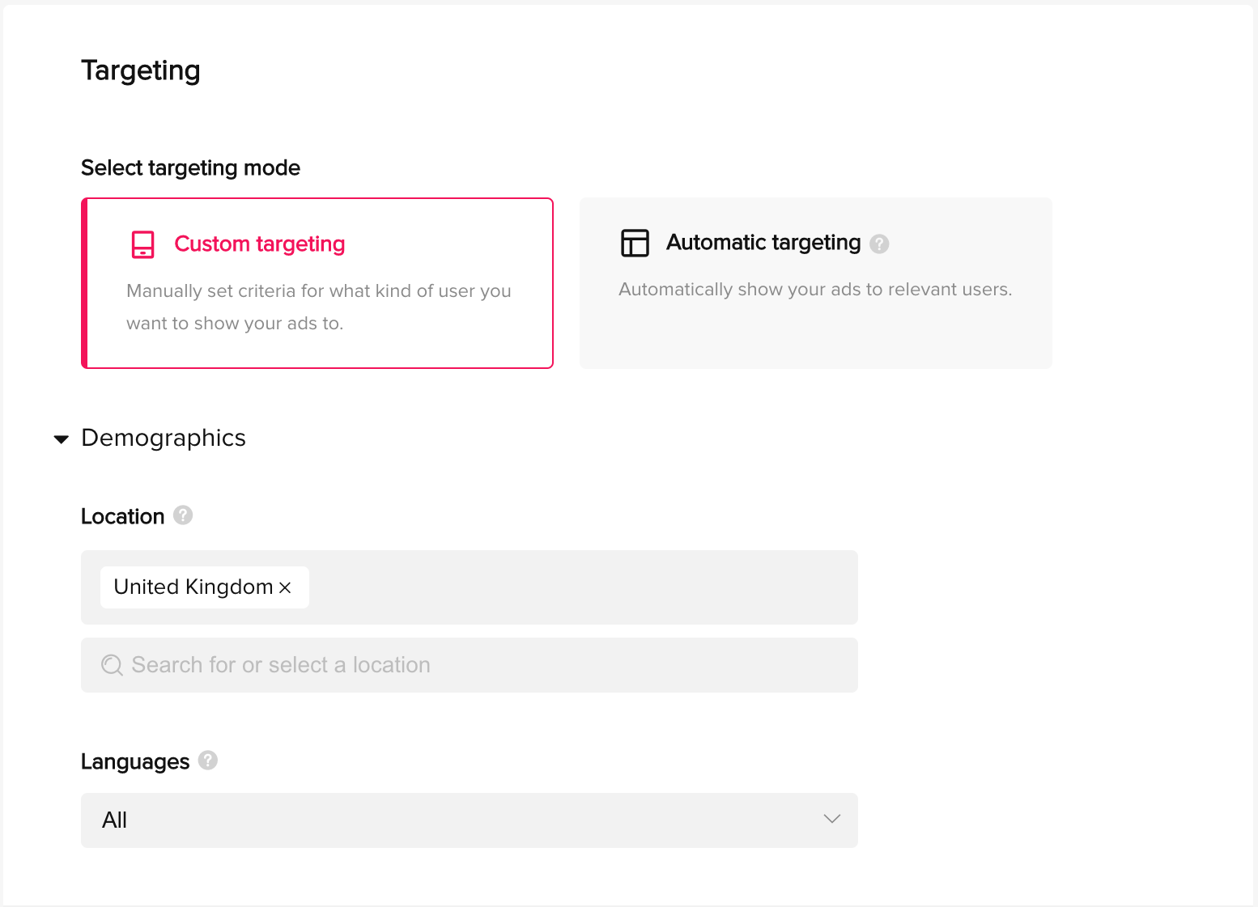Click the Custom targeting description text
Screen dimensions: 1258x907
pyautogui.click(x=319, y=307)
